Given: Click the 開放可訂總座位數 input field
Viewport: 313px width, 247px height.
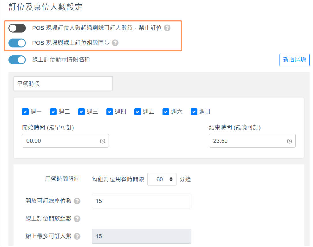Looking at the screenshot, I should [141, 201].
